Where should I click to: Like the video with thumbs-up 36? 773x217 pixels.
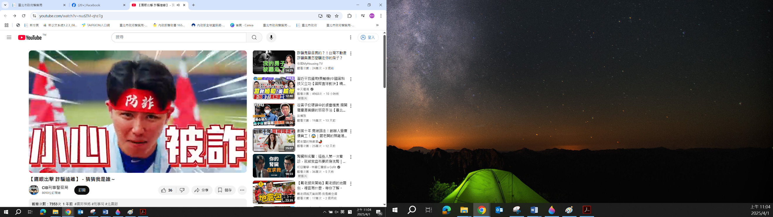(x=167, y=190)
